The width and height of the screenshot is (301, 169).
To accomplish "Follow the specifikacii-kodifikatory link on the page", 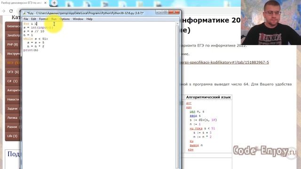I will click(x=225, y=62).
